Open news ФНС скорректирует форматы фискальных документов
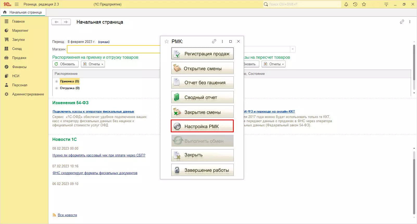 click(x=95, y=173)
